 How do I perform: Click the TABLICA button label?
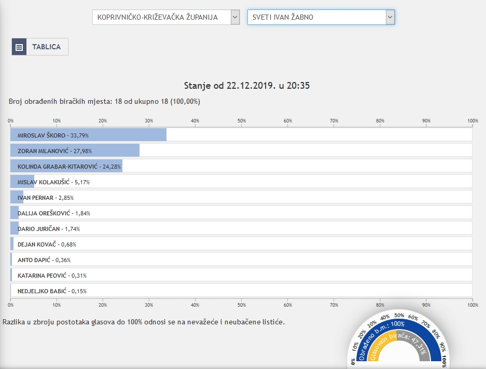(x=47, y=47)
